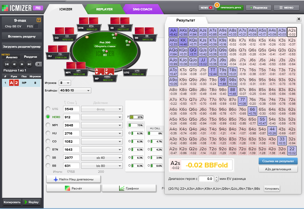Click the chart icon on Графики
This screenshot has height=209, width=304.
tap(122, 188)
